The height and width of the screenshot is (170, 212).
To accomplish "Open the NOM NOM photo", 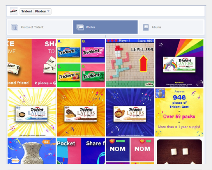I will pyautogui.click(x=130, y=151).
